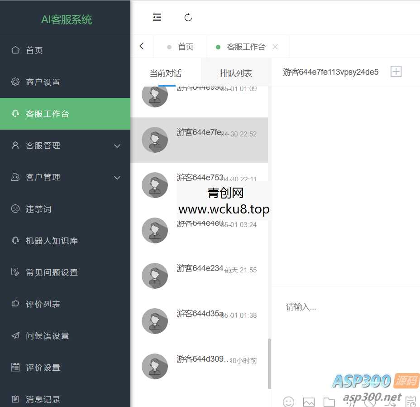Add new session with plus icon
420x407 pixels.
396,71
